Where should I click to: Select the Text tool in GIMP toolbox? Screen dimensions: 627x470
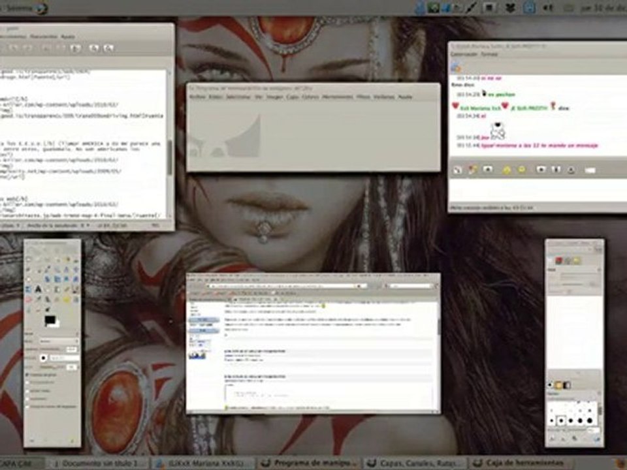tap(38, 289)
